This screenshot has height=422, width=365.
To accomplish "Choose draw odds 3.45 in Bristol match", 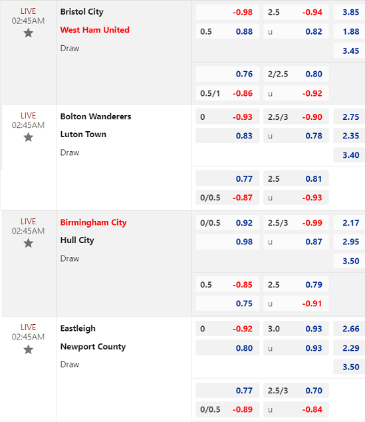I will click(349, 51).
